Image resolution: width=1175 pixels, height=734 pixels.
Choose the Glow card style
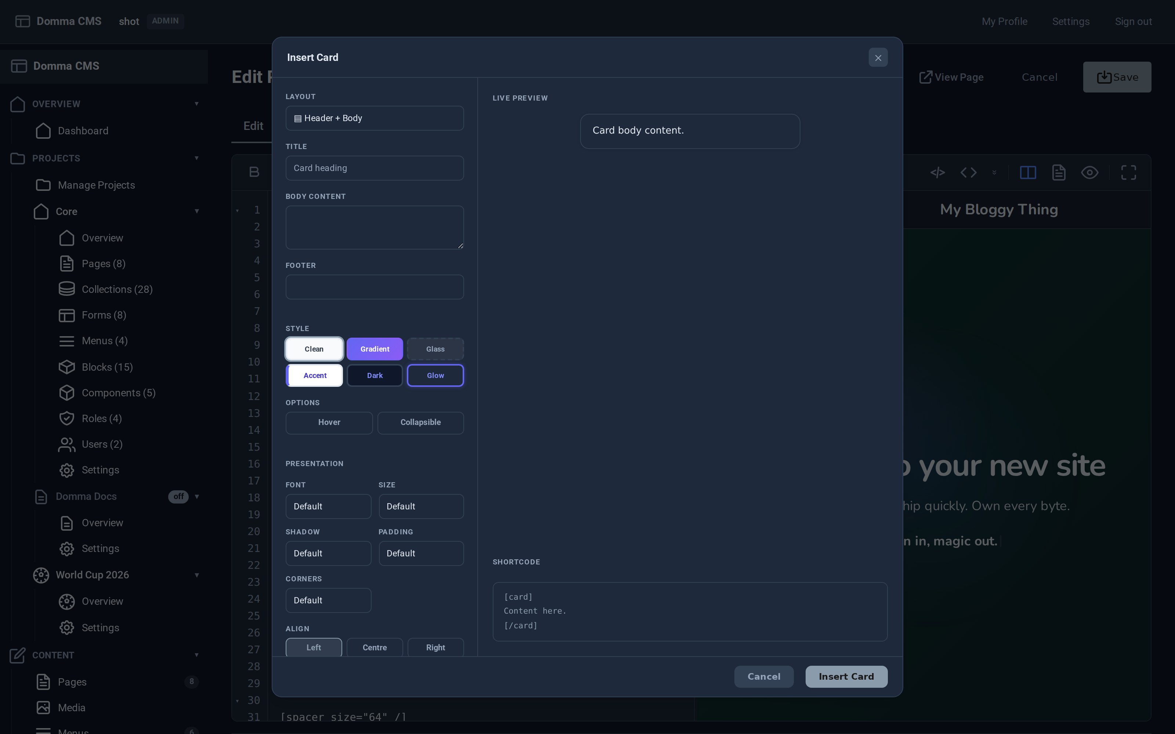click(435, 375)
